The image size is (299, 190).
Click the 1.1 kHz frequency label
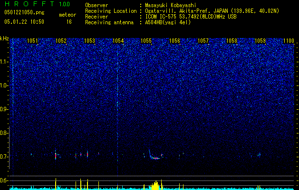[x=4, y=62]
